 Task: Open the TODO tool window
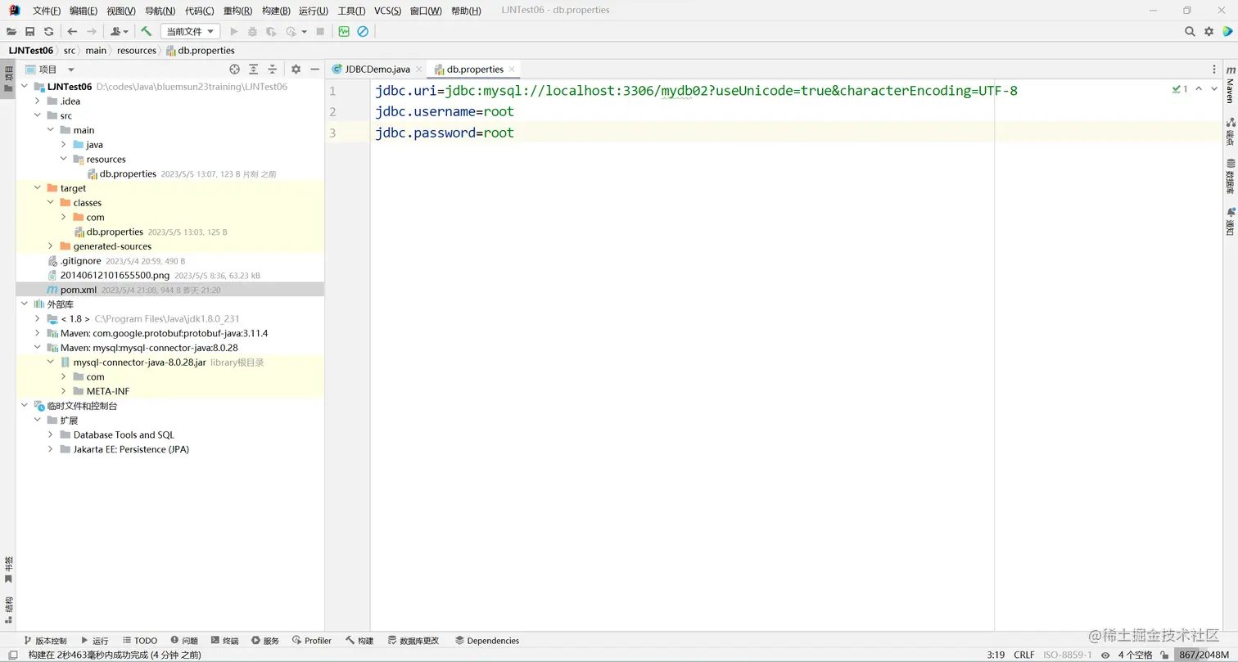click(140, 641)
